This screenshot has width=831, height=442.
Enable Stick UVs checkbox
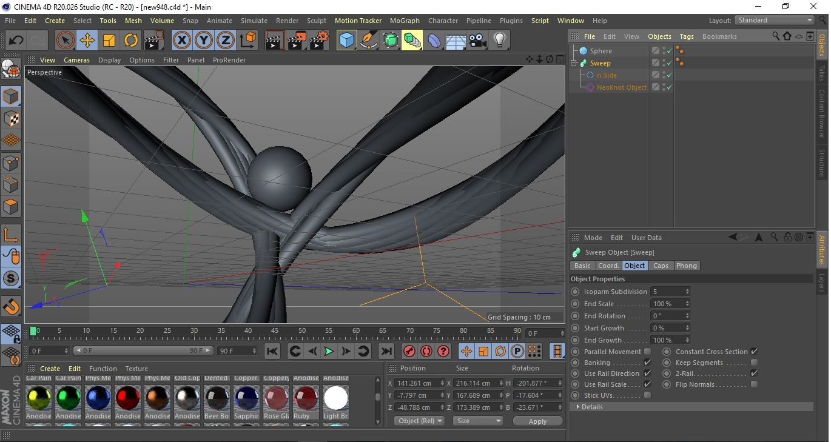tap(647, 395)
